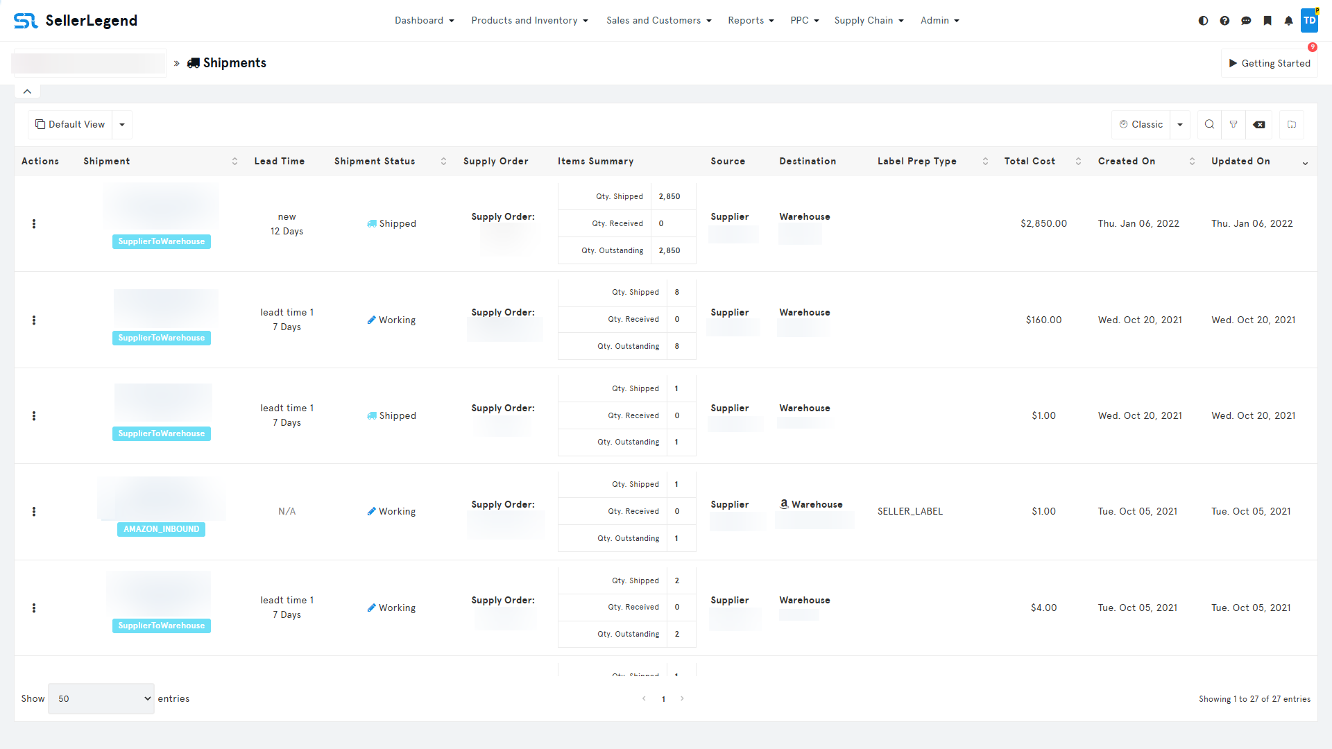Open search on the shipments table
This screenshot has height=749, width=1332.
tap(1209, 124)
